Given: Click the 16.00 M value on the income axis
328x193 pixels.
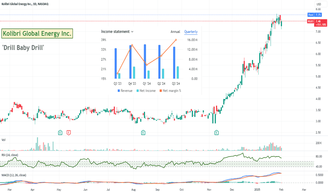Looking at the screenshot, I should tap(193, 40).
